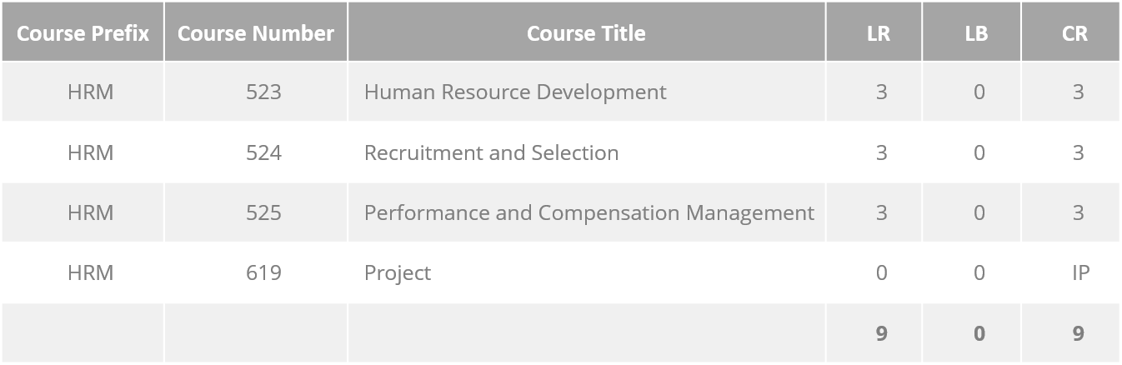The image size is (1122, 365).
Task: Select course number 523
Action: [x=263, y=92]
